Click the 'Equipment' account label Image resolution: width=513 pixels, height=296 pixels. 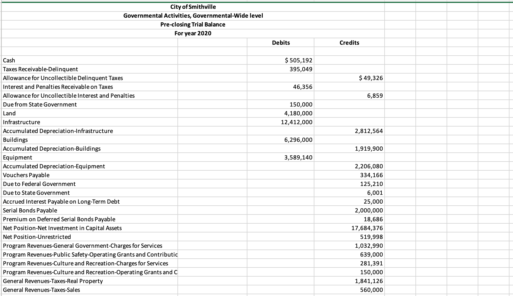(17, 157)
